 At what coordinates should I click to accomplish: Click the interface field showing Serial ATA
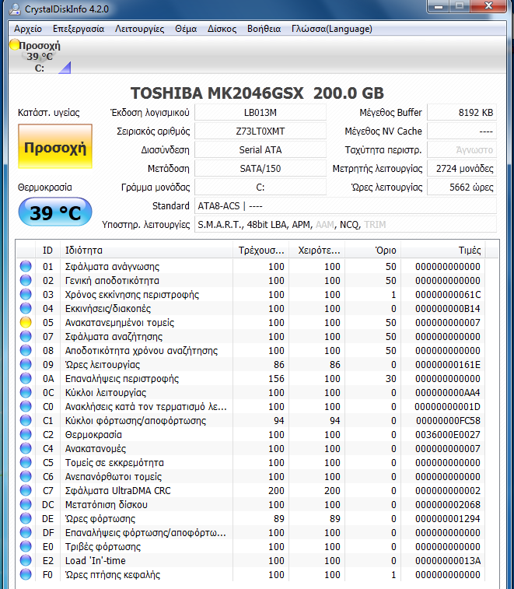click(260, 150)
